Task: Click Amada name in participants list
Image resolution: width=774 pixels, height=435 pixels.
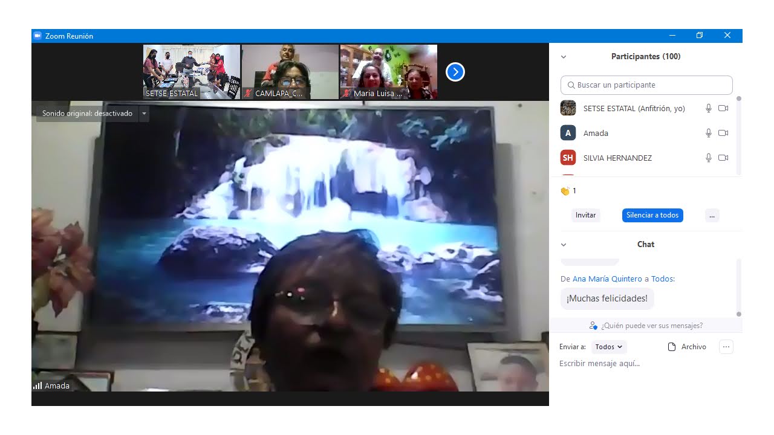Action: click(x=596, y=134)
